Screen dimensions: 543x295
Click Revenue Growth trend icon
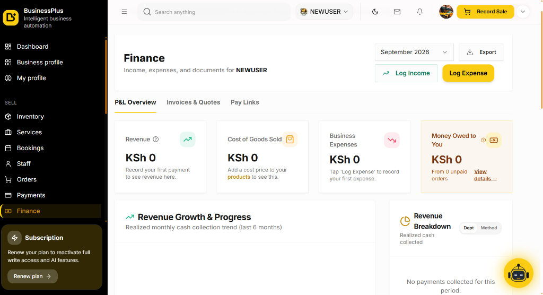point(130,217)
